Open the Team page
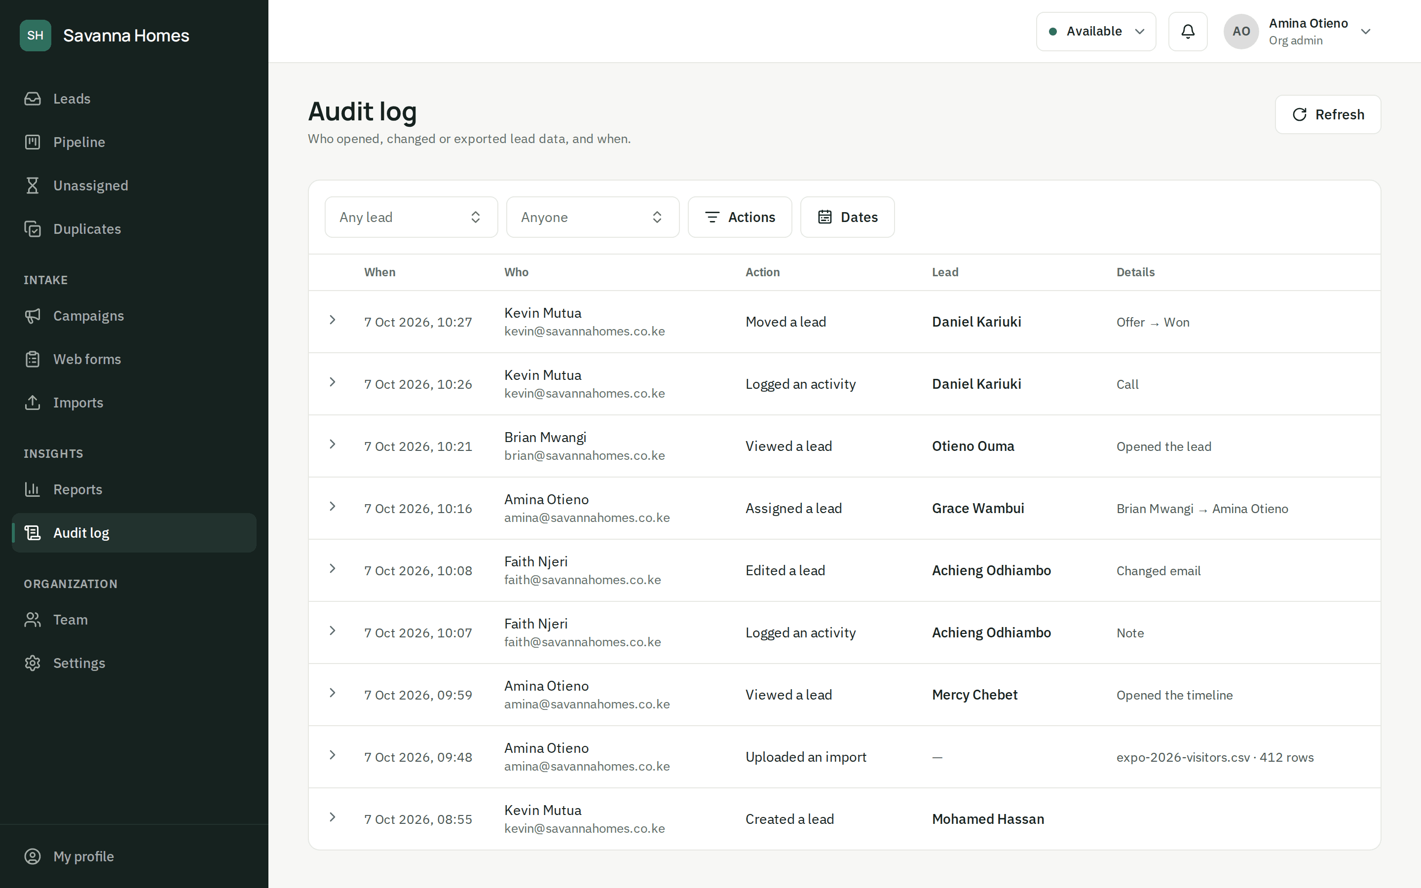The width and height of the screenshot is (1421, 888). pos(134,620)
